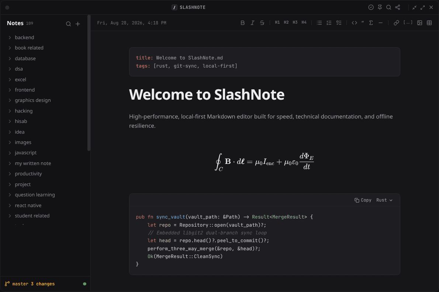Create a new note with plus icon

point(78,24)
